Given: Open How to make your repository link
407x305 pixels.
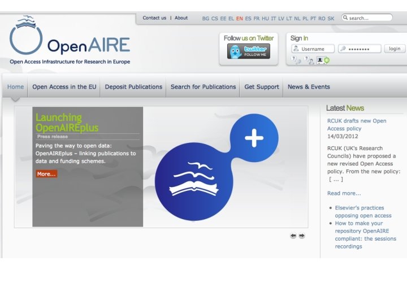Looking at the screenshot, I should tap(366, 235).
